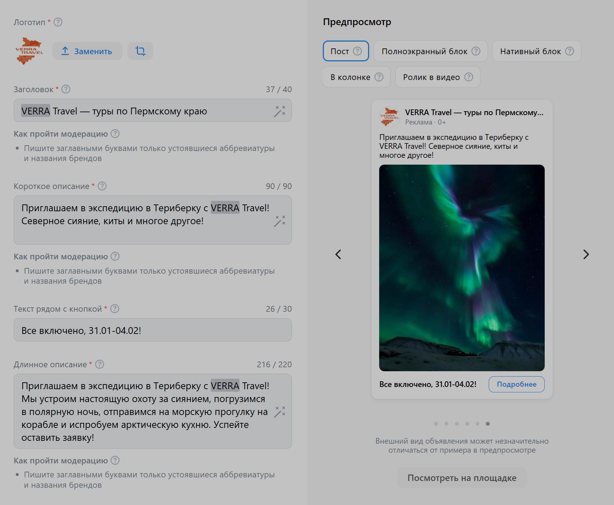614x505 pixels.
Task: Open help icon beside Длинное описание
Action: [x=99, y=364]
